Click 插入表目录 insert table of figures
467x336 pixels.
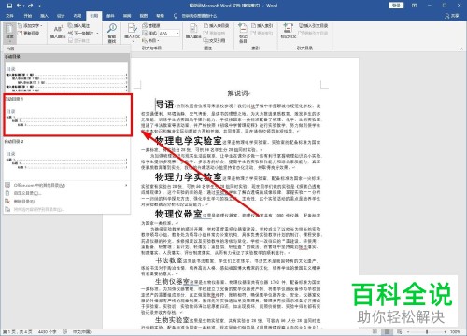217,26
